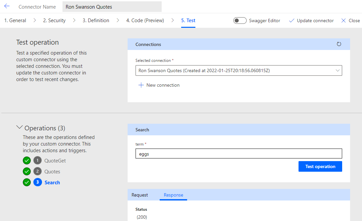Viewport: 362px width, 221px height.
Task: Click the Connections panel header
Action: (239, 44)
